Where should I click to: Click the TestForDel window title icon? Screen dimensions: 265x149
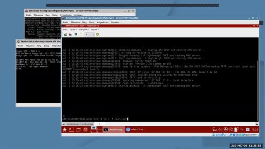[18, 41]
